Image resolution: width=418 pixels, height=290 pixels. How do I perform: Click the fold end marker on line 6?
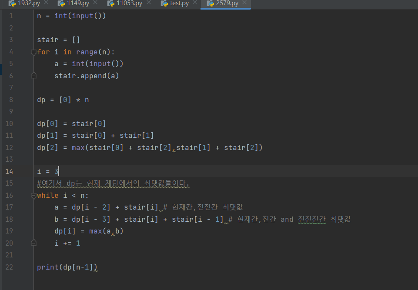tap(34, 75)
